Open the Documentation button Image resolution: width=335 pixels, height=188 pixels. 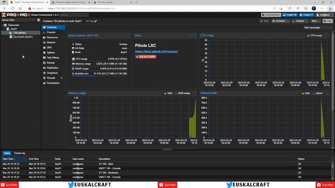(x=271, y=15)
